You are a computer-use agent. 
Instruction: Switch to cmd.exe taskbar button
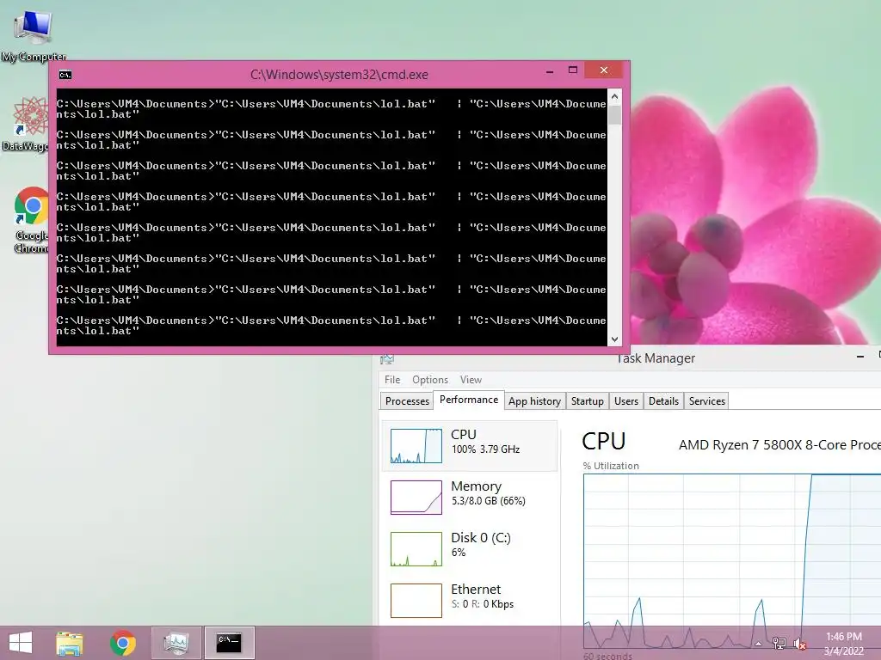[x=229, y=643]
